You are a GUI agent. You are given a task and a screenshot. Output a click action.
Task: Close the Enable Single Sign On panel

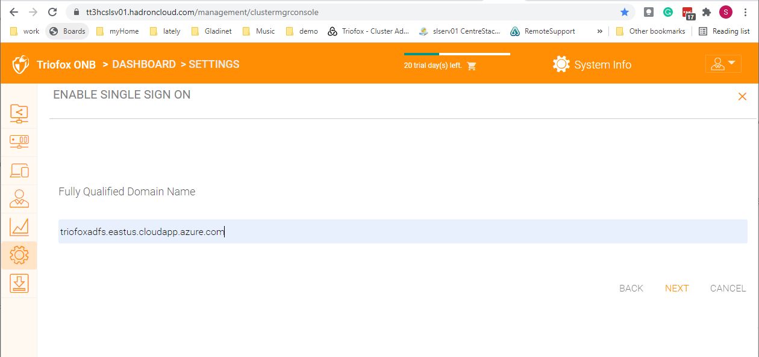(742, 96)
